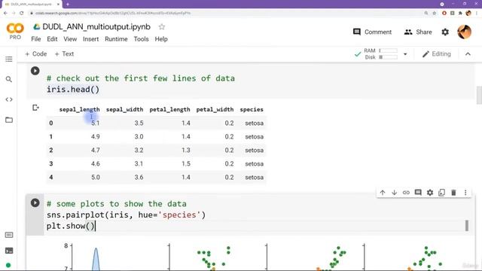Place cursor in the plt.show() code line

[71, 226]
